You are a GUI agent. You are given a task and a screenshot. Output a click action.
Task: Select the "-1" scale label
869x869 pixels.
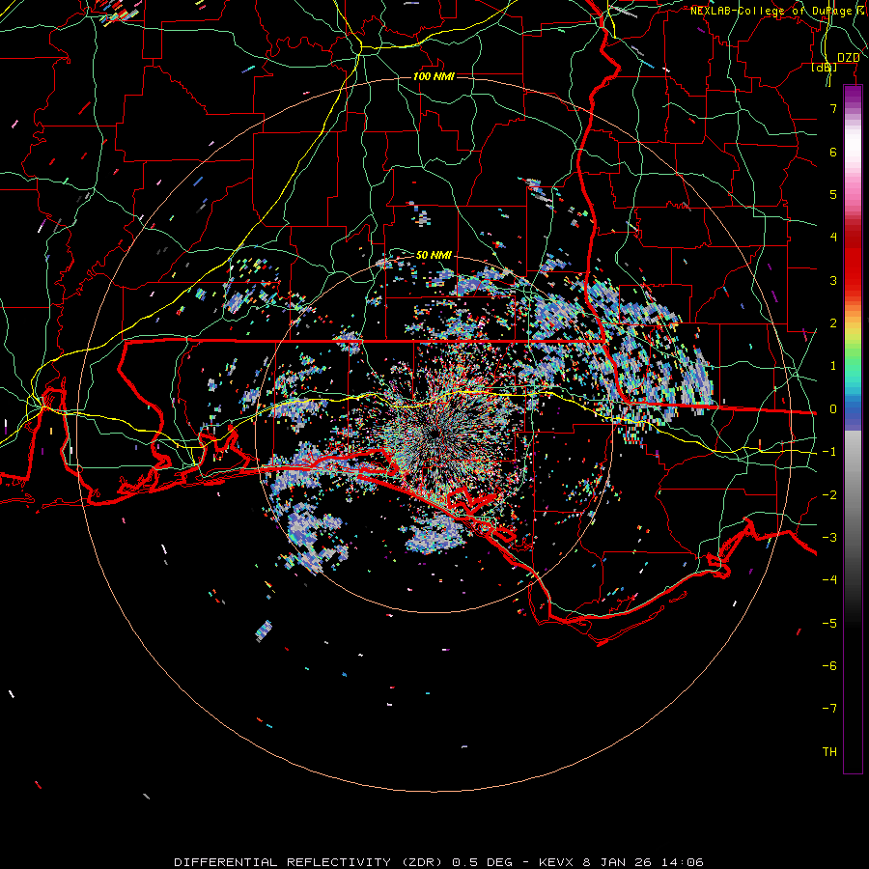[x=829, y=452]
